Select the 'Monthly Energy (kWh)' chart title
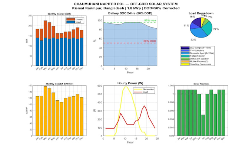The height and width of the screenshot is (152, 252). pyautogui.click(x=59, y=14)
